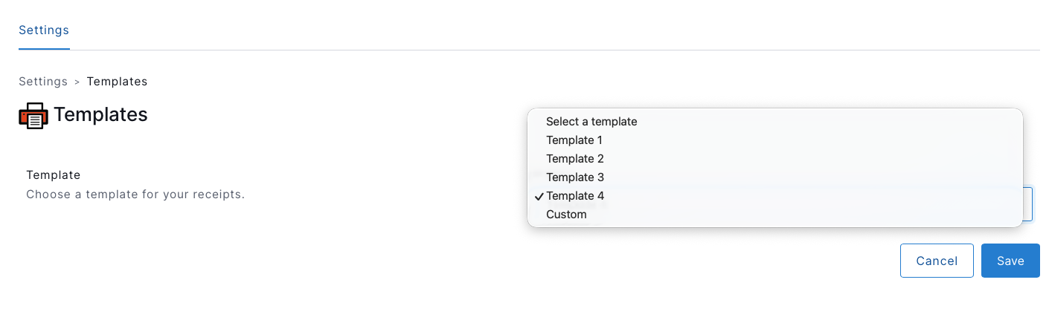
Task: Click the Templates page heading
Action: coord(100,114)
